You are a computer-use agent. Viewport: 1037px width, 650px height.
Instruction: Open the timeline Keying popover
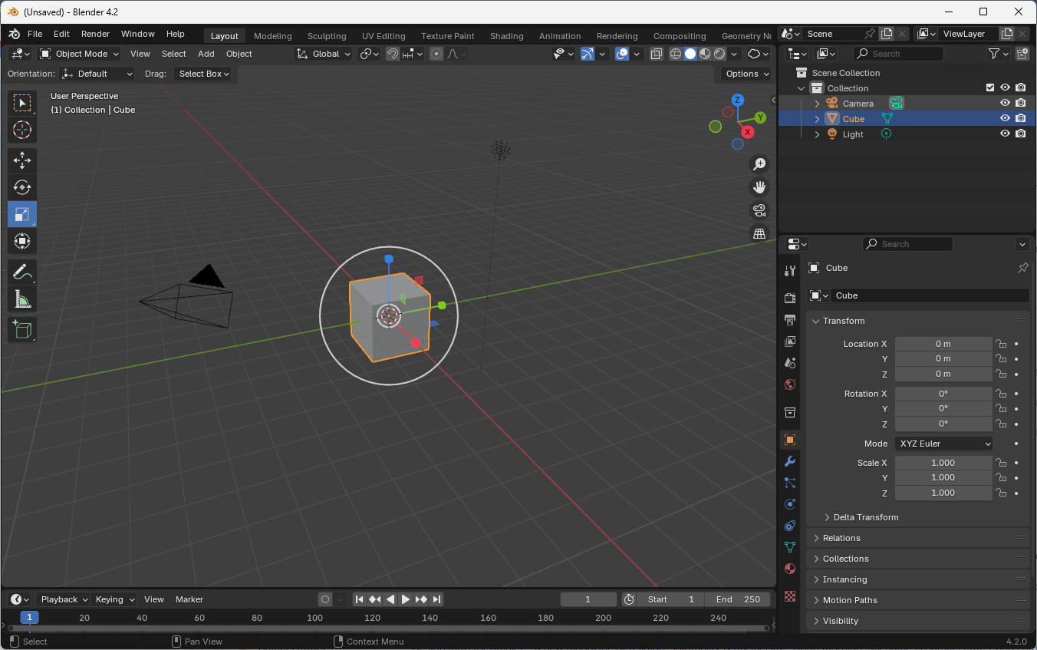[114, 599]
